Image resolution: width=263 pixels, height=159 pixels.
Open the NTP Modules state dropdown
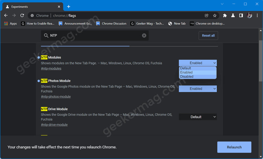tap(198, 63)
